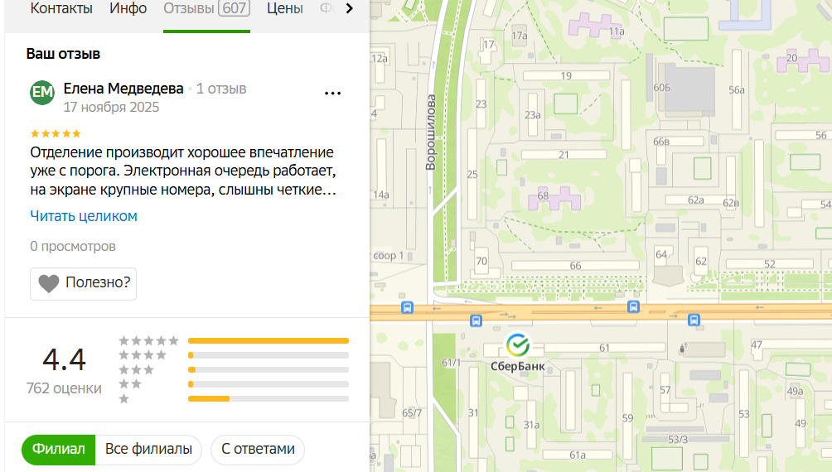Click the bus stop icon below building 64
Screen dimensions: 832x472
tap(633, 306)
